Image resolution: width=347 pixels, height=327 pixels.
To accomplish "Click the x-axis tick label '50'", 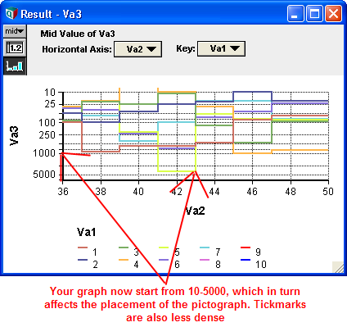I will (328, 192).
